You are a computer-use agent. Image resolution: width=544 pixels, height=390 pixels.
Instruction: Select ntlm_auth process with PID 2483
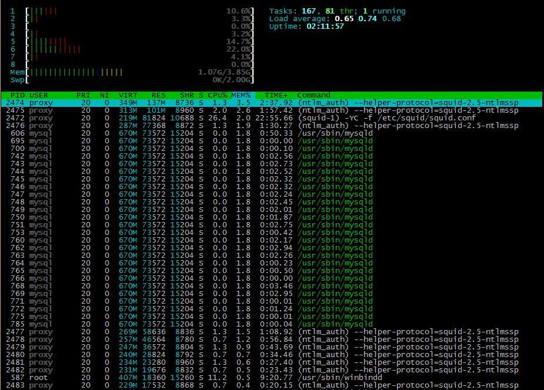click(272, 385)
